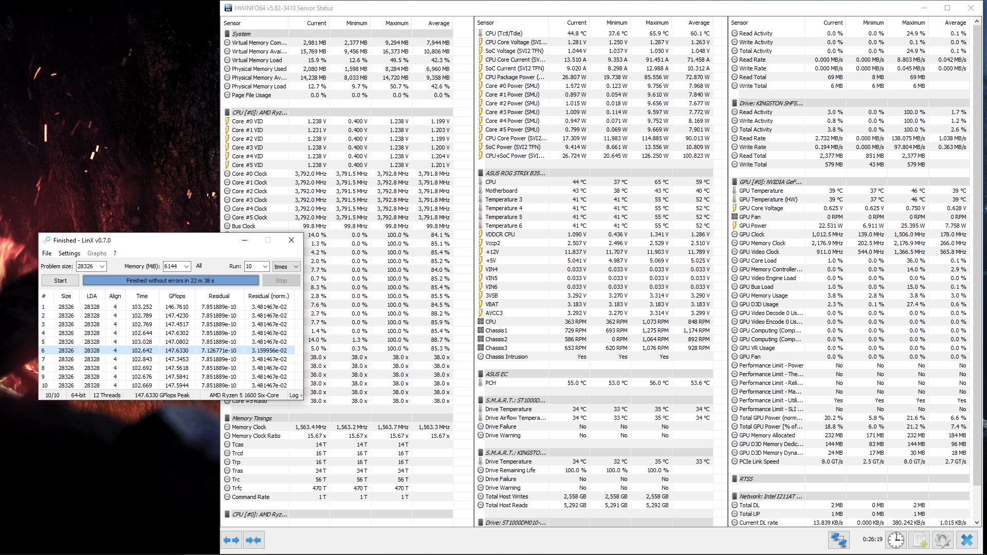This screenshot has width=987, height=555.
Task: Open the Problem size dropdown
Action: click(x=102, y=266)
